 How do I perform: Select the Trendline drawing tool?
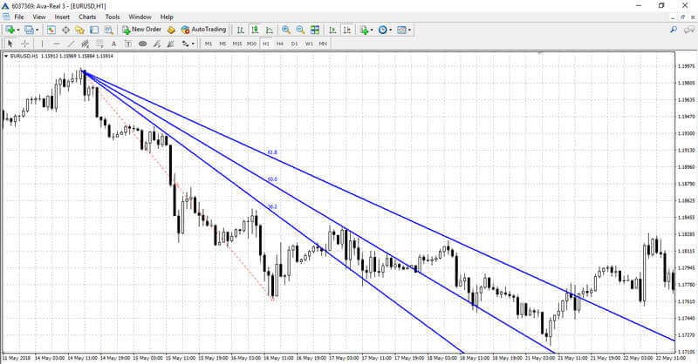[x=71, y=44]
